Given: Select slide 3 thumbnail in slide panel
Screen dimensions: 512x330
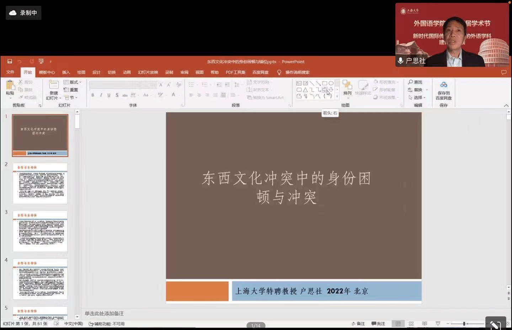Looking at the screenshot, I should click(40, 231).
